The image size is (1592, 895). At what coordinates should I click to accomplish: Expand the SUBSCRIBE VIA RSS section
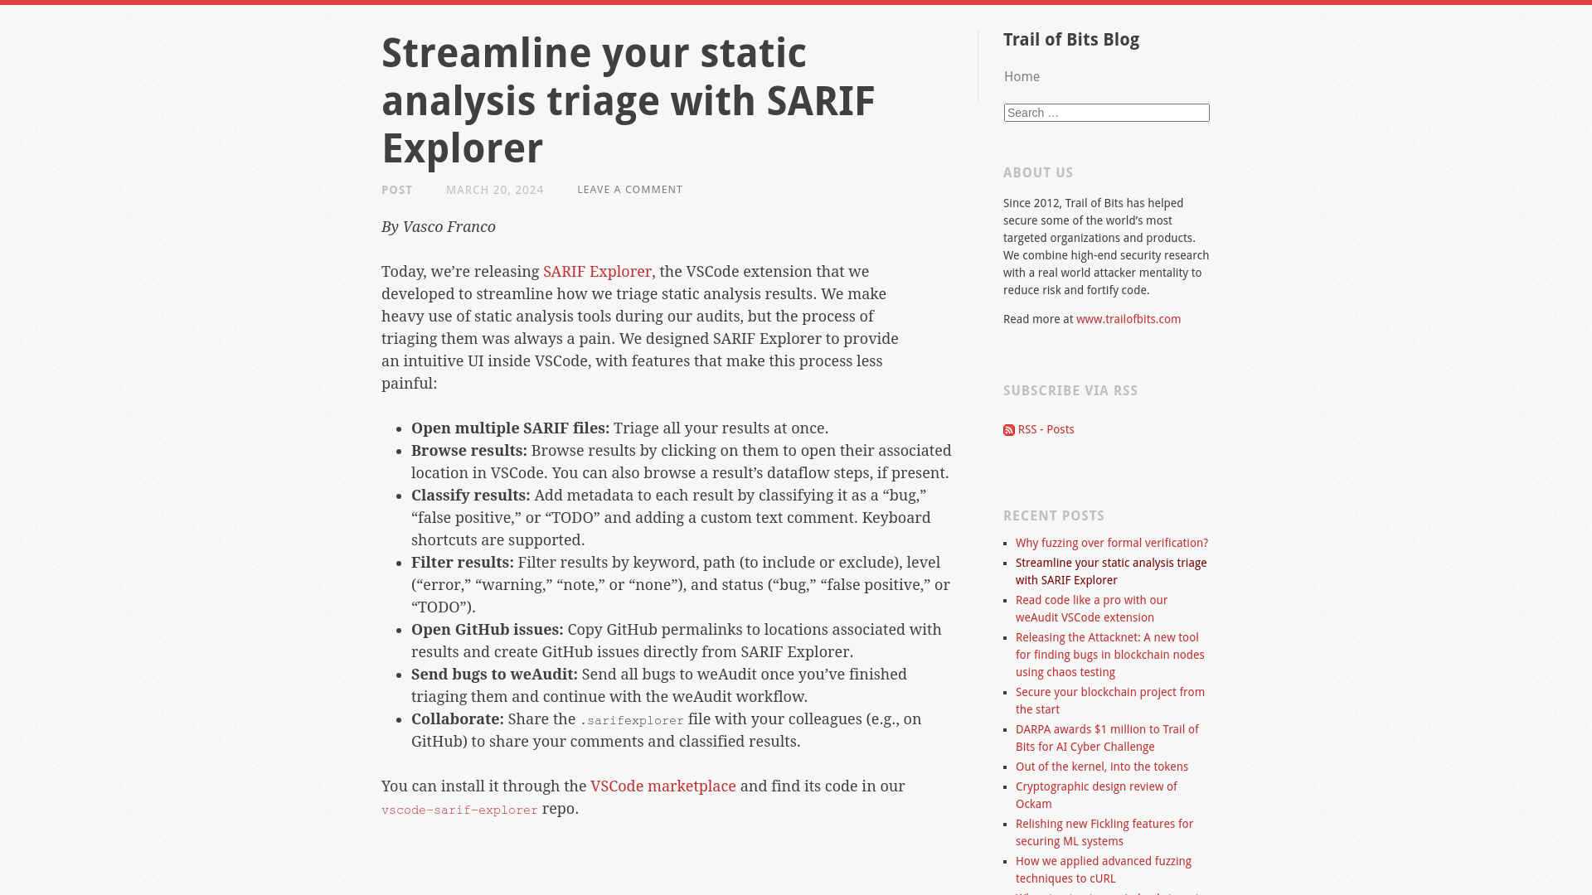1070,390
